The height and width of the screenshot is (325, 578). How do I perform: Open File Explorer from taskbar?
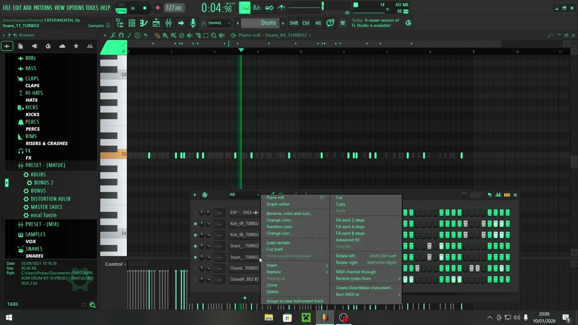[x=269, y=318]
